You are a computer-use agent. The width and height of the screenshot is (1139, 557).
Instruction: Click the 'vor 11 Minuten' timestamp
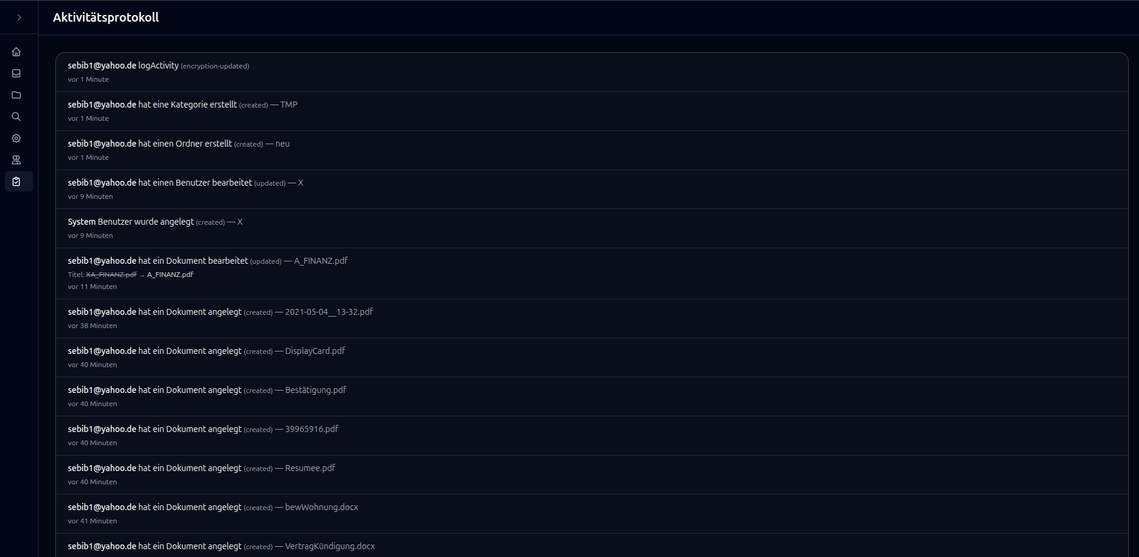pyautogui.click(x=93, y=287)
